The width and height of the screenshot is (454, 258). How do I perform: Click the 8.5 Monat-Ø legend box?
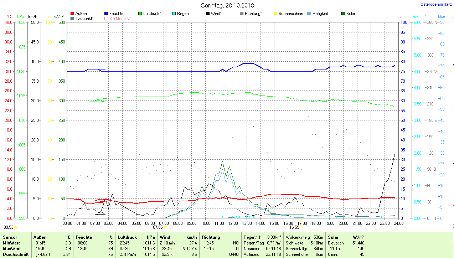106,19
